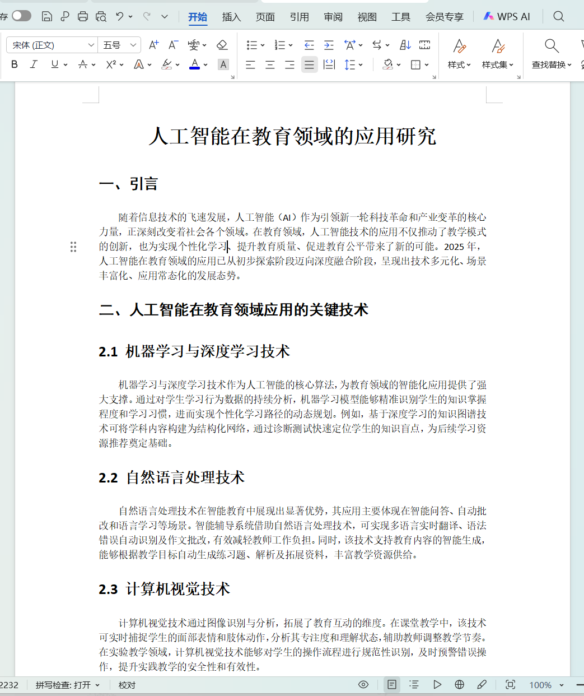Screen dimensions: 584x696
Task: Expand the 拼写检查 dropdown in status bar
Action: pos(97,685)
